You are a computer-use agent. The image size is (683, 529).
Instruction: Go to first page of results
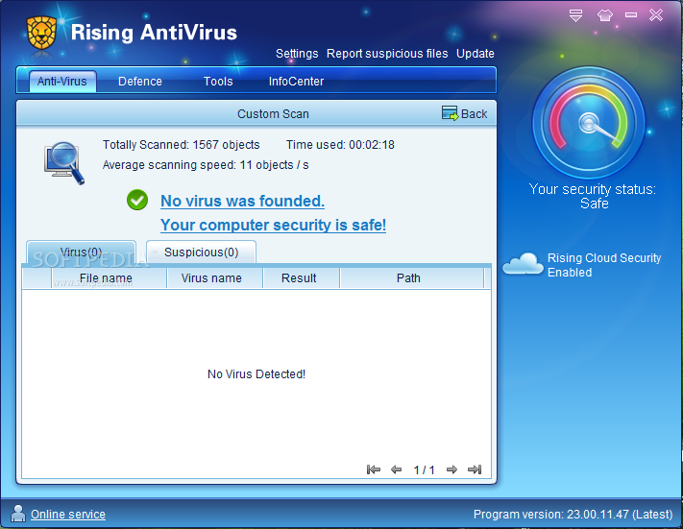374,469
